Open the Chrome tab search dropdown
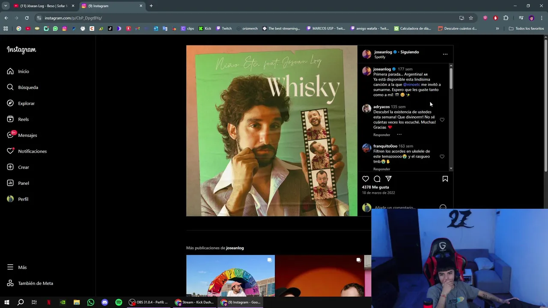The height and width of the screenshot is (308, 548). (x=6, y=6)
